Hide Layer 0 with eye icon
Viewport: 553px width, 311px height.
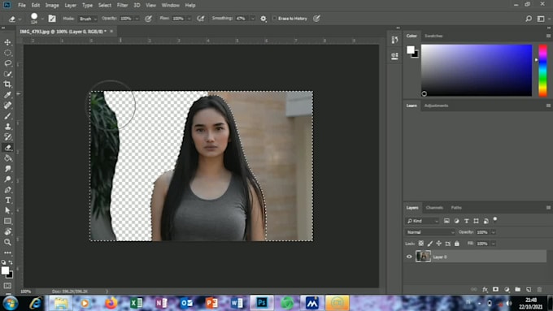coord(409,257)
